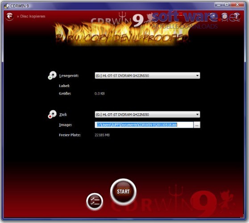This screenshot has width=249, height=223.
Task: Open the options checklist round button
Action: pyautogui.click(x=95, y=202)
